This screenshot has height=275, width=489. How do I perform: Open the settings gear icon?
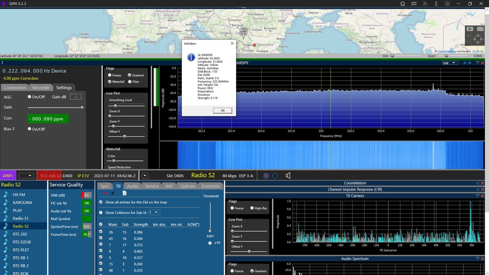click(447, 3)
